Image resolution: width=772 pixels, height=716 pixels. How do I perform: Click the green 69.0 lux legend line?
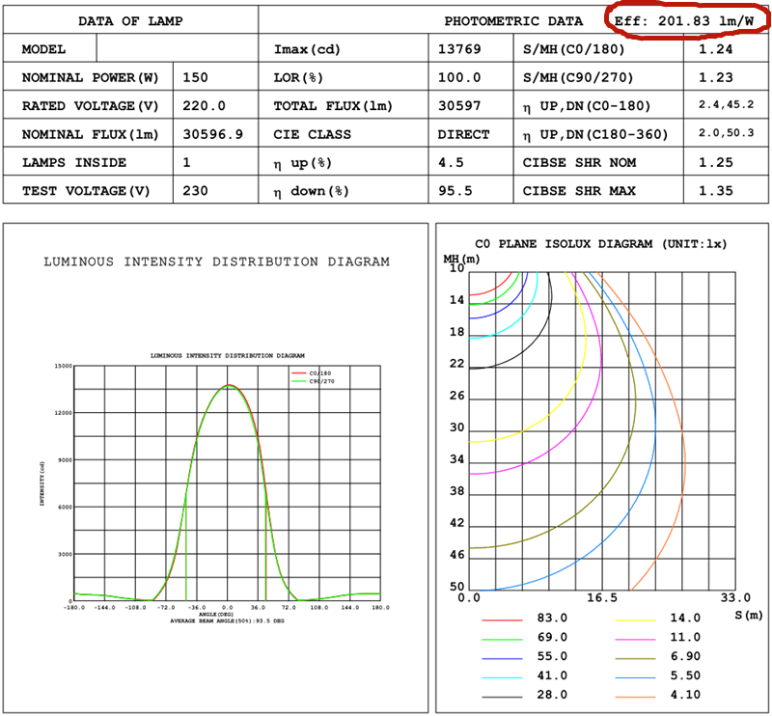(502, 638)
